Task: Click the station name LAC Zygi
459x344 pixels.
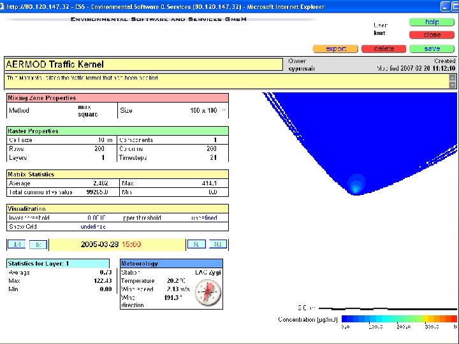Action: click(x=208, y=273)
